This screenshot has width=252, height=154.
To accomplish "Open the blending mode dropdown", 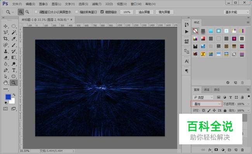I will coord(207,104).
